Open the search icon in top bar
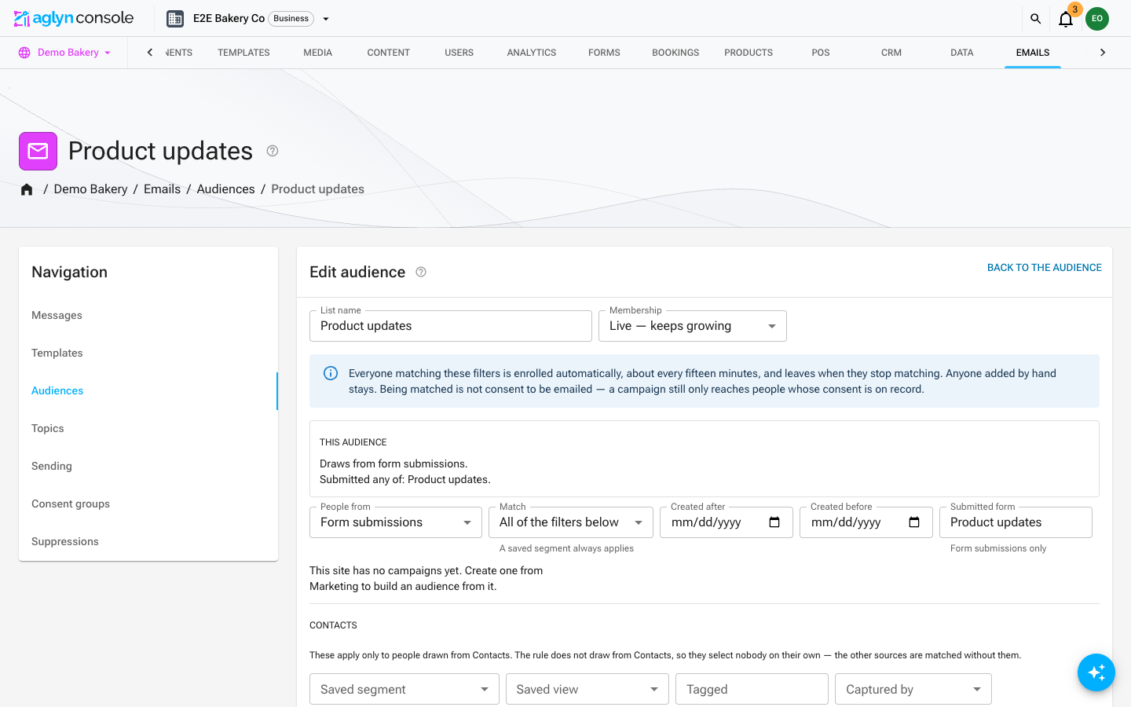The image size is (1131, 707). click(1035, 19)
